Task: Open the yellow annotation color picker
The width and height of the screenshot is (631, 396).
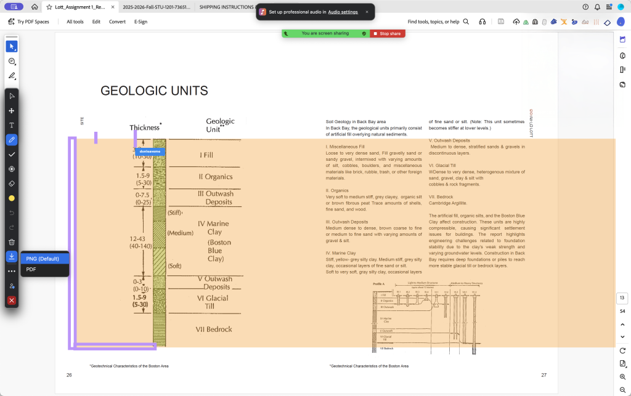Action: coord(12,198)
